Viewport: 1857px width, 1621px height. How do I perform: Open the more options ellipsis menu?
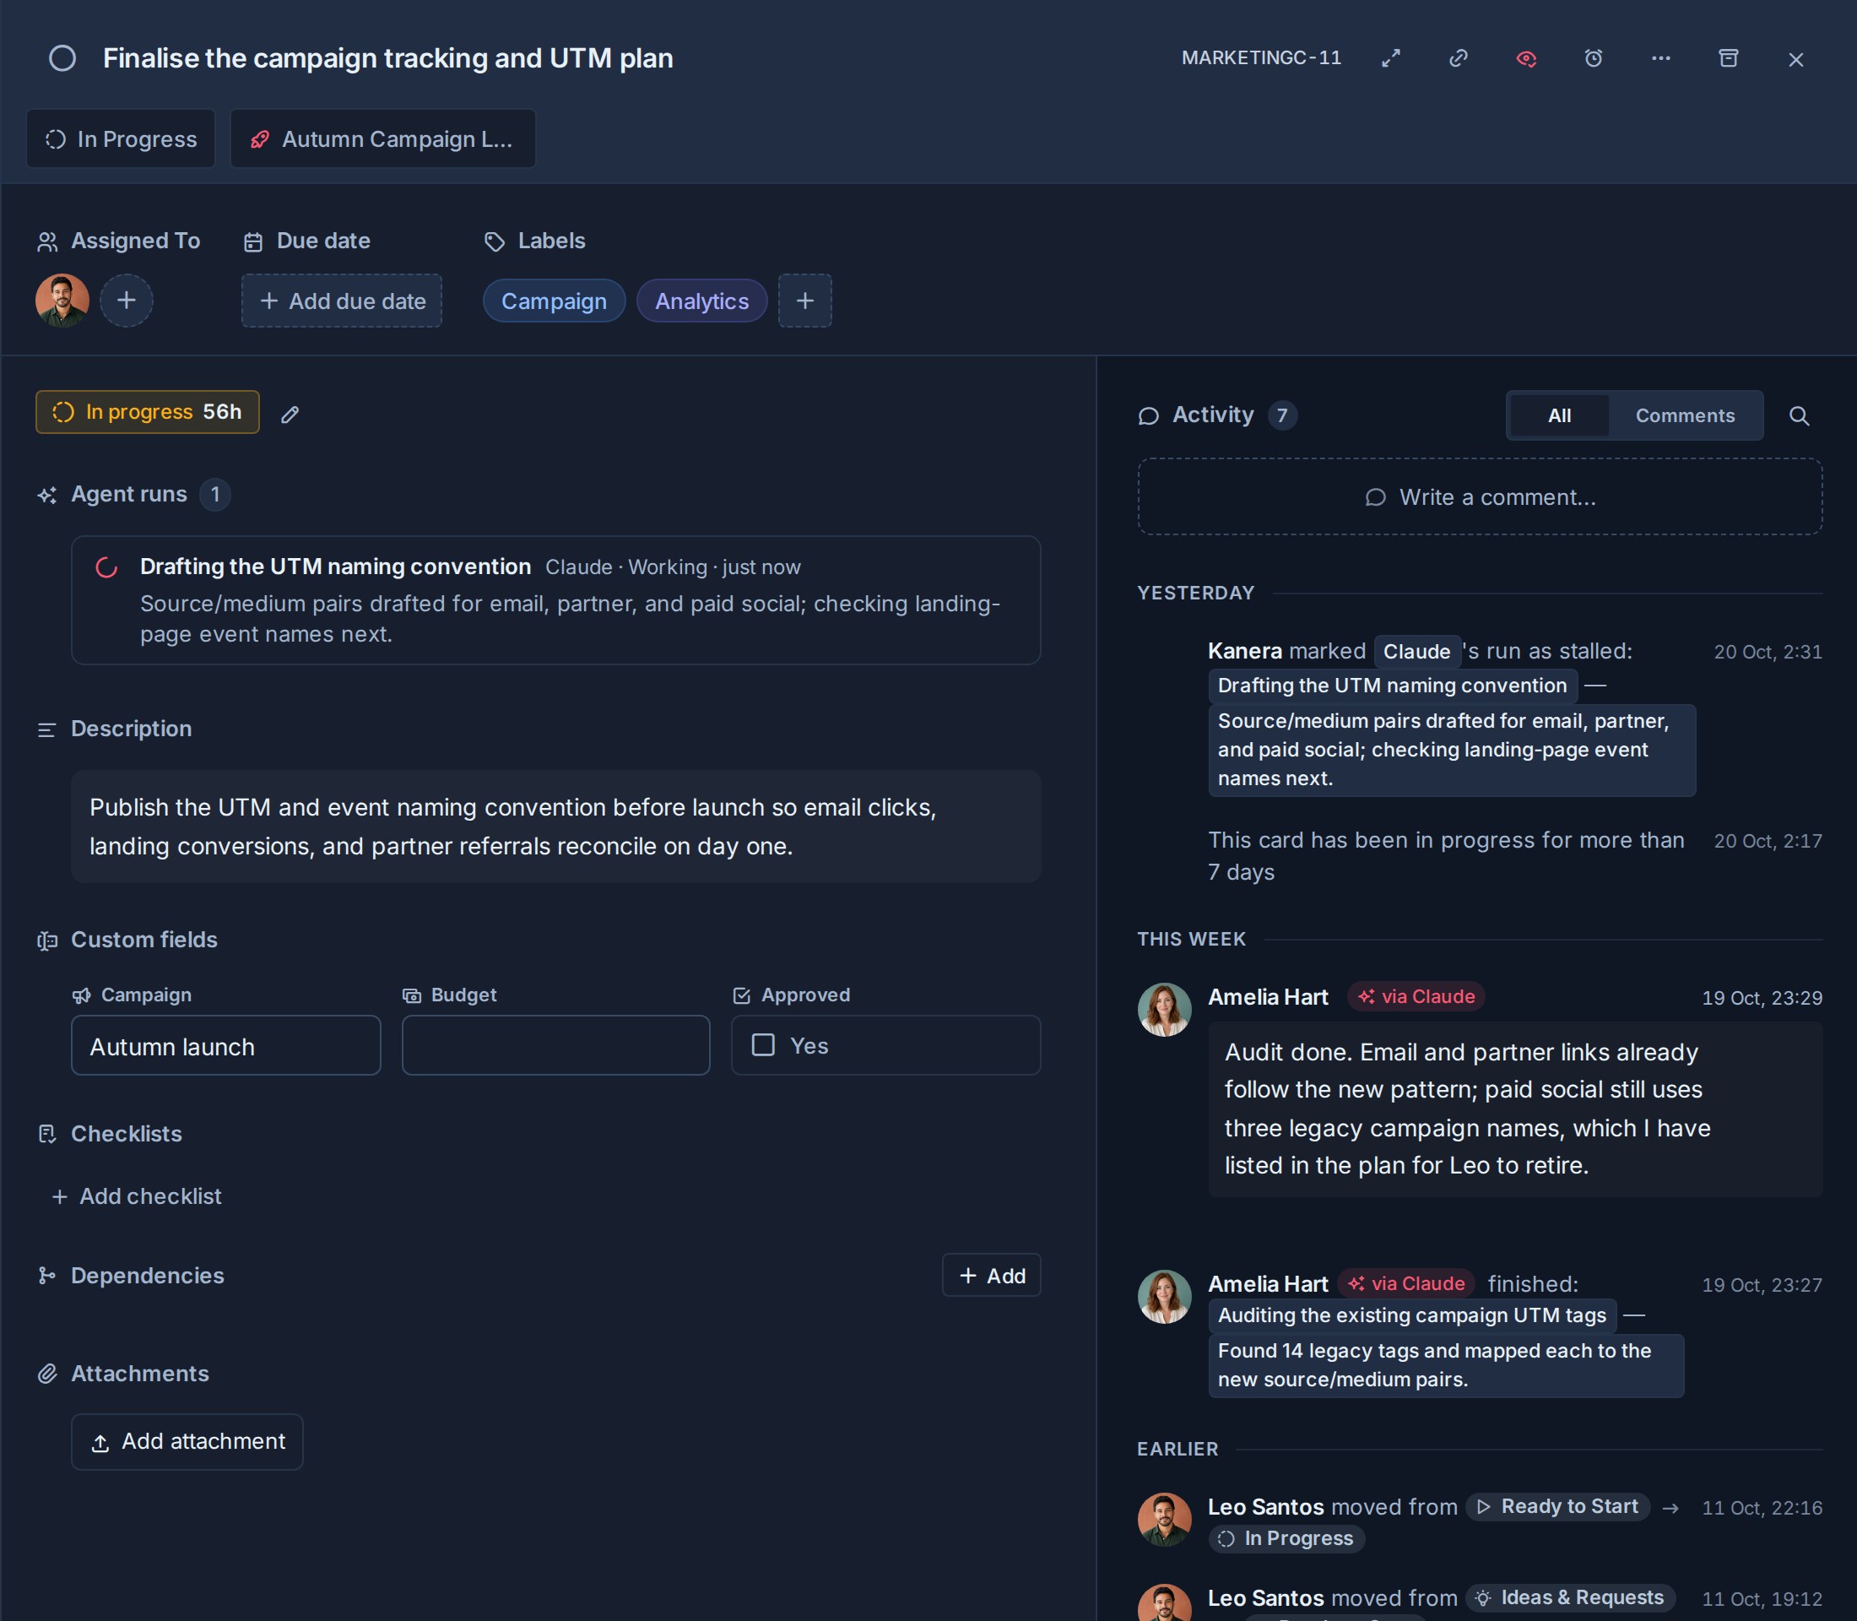coord(1660,59)
